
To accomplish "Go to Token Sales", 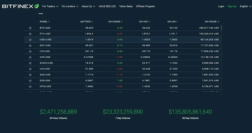I will click(126, 6).
